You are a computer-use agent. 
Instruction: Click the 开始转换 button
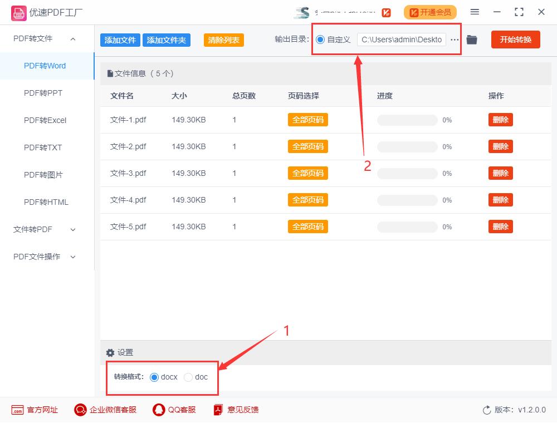tap(515, 40)
